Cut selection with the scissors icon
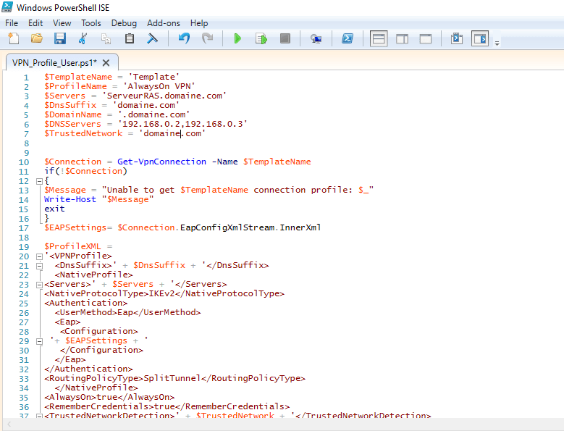 [83, 38]
